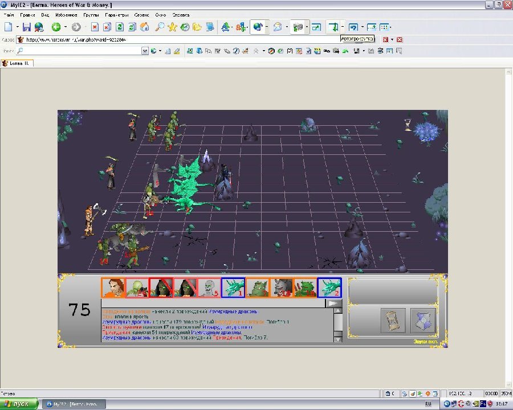Select emerald dragon portrait numbered 2
Image resolution: width=513 pixels, height=410 pixels.
pyautogui.click(x=329, y=288)
